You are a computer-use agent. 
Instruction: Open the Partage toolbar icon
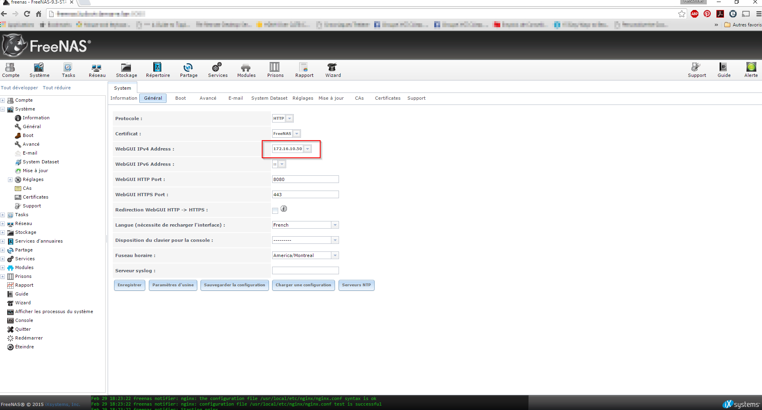coord(188,70)
